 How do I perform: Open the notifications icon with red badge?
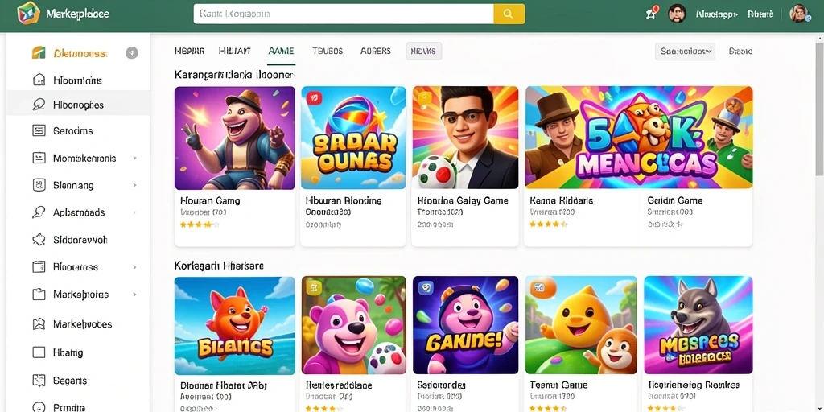(x=652, y=13)
